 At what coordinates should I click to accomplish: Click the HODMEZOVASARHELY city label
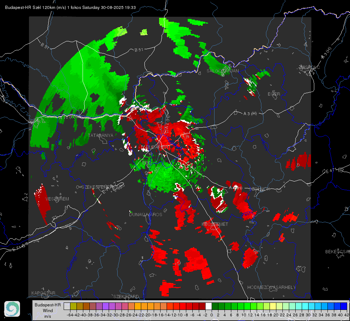click(x=271, y=287)
